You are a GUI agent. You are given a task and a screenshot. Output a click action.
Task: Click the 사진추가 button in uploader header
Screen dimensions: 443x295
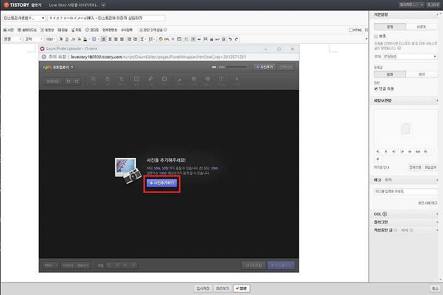click(x=265, y=67)
